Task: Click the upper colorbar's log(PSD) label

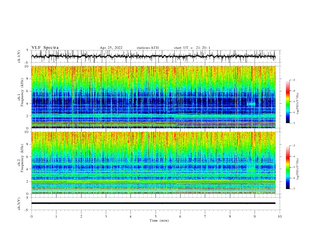Action: (x=298, y=104)
